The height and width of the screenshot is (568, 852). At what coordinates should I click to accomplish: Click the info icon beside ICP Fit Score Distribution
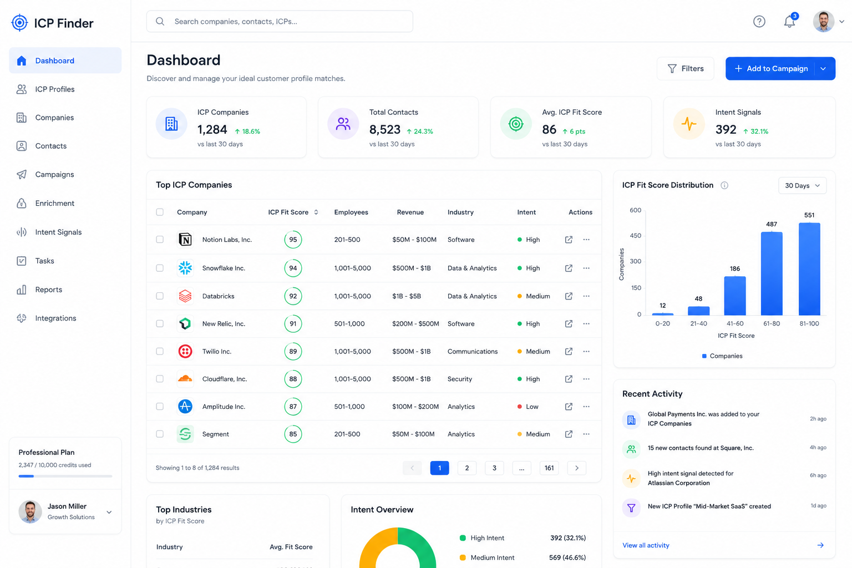coord(724,185)
